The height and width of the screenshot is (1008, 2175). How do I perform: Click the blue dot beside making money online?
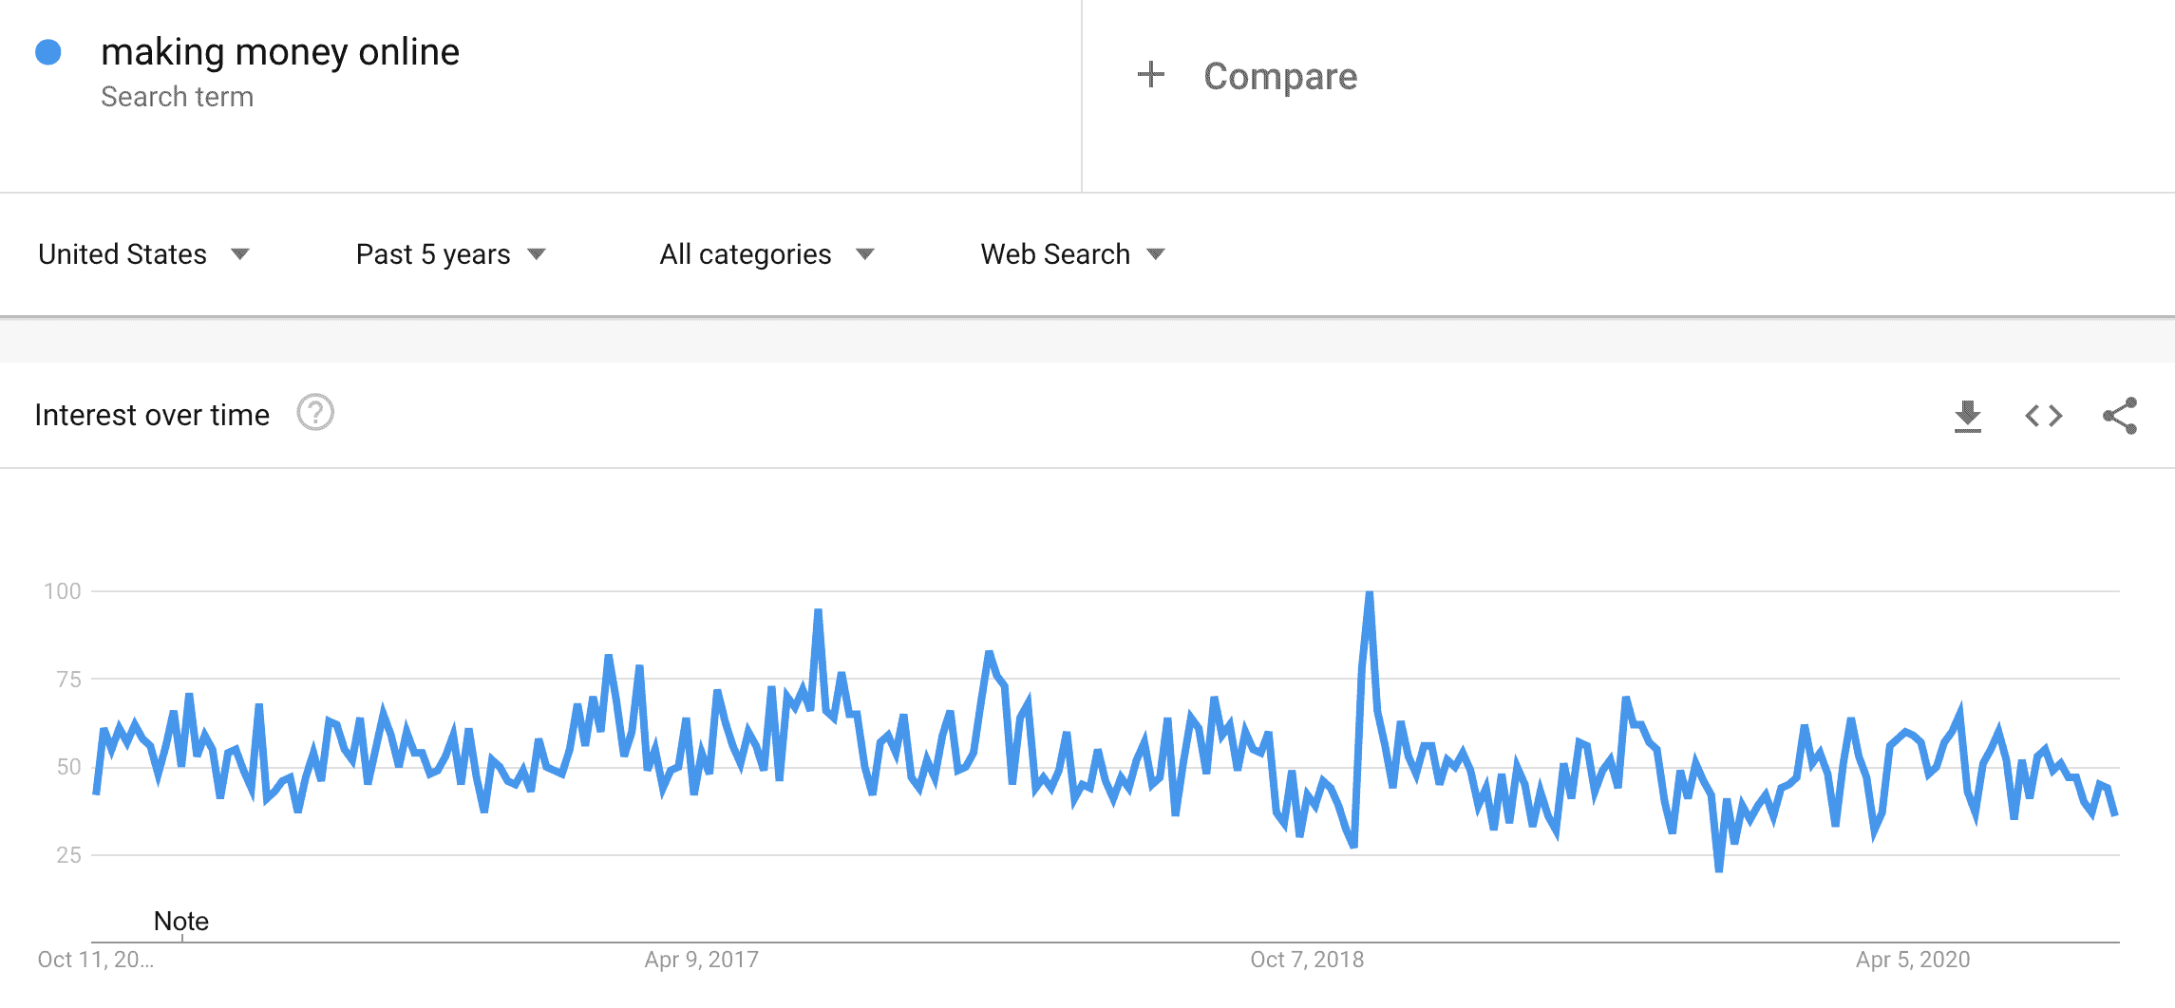48,52
